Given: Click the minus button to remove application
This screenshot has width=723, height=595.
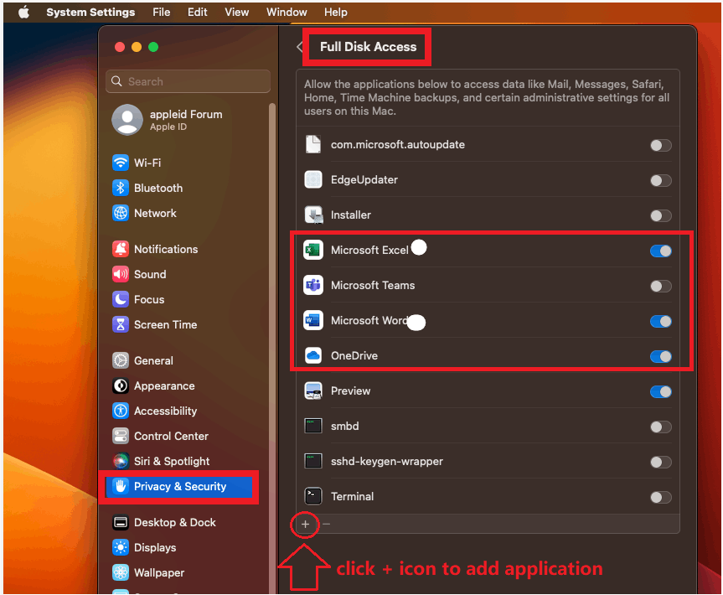Looking at the screenshot, I should 326,524.
